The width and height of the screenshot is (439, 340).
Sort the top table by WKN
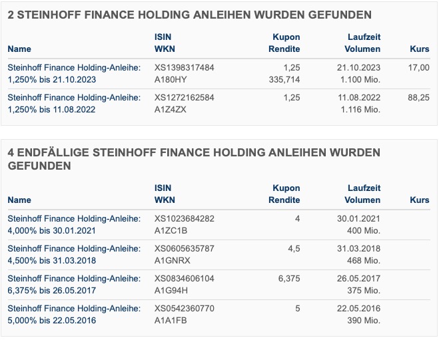coord(165,49)
